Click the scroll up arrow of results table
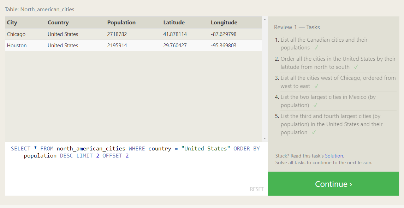Viewport: 404px width, 208px height. (x=265, y=19)
